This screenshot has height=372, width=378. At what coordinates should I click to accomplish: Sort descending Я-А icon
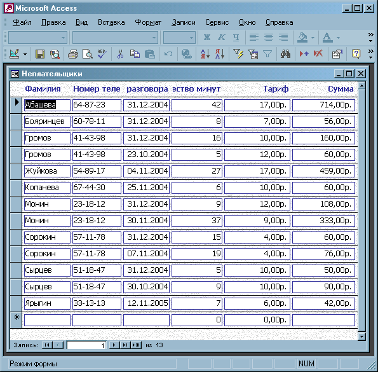point(220,54)
